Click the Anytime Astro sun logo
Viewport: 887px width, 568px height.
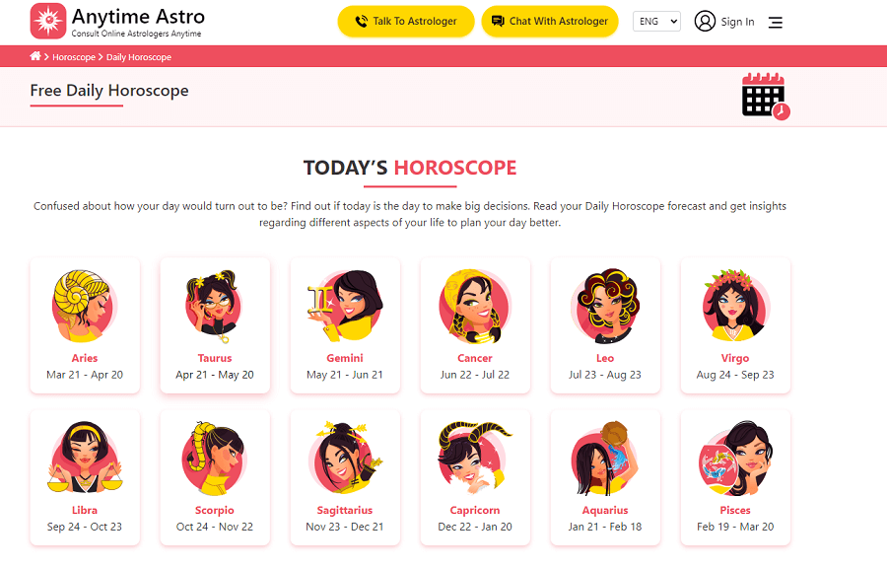coord(48,21)
